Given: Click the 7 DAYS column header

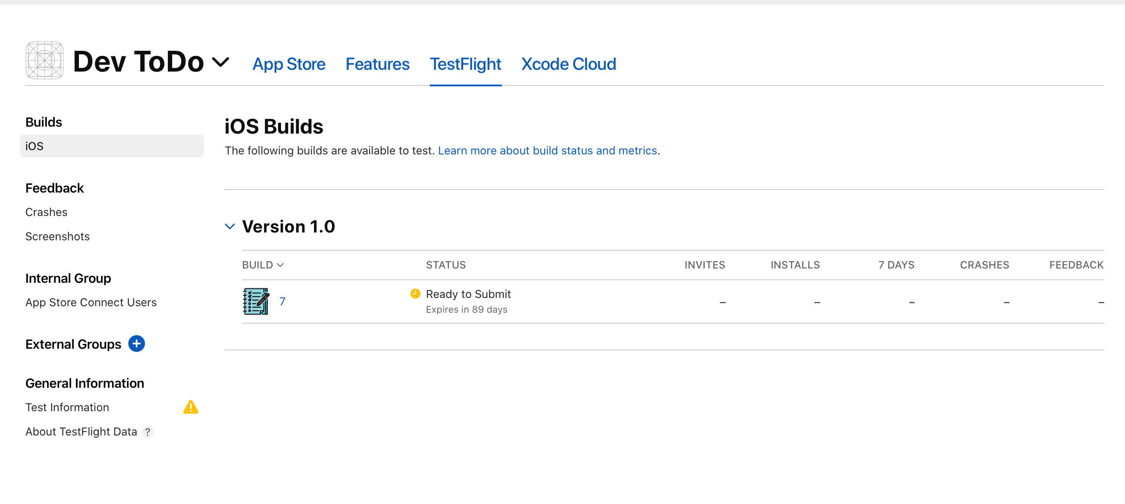Looking at the screenshot, I should click(x=896, y=265).
